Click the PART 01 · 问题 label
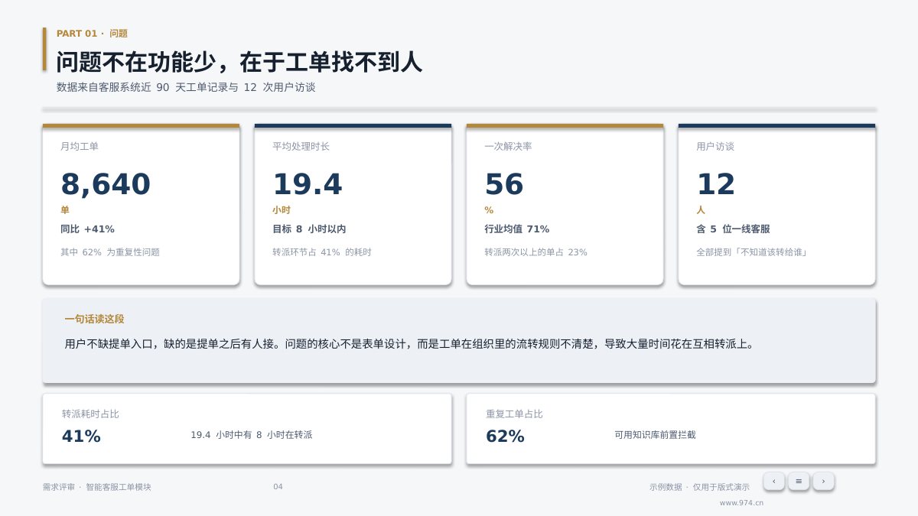This screenshot has width=918, height=516. (92, 34)
